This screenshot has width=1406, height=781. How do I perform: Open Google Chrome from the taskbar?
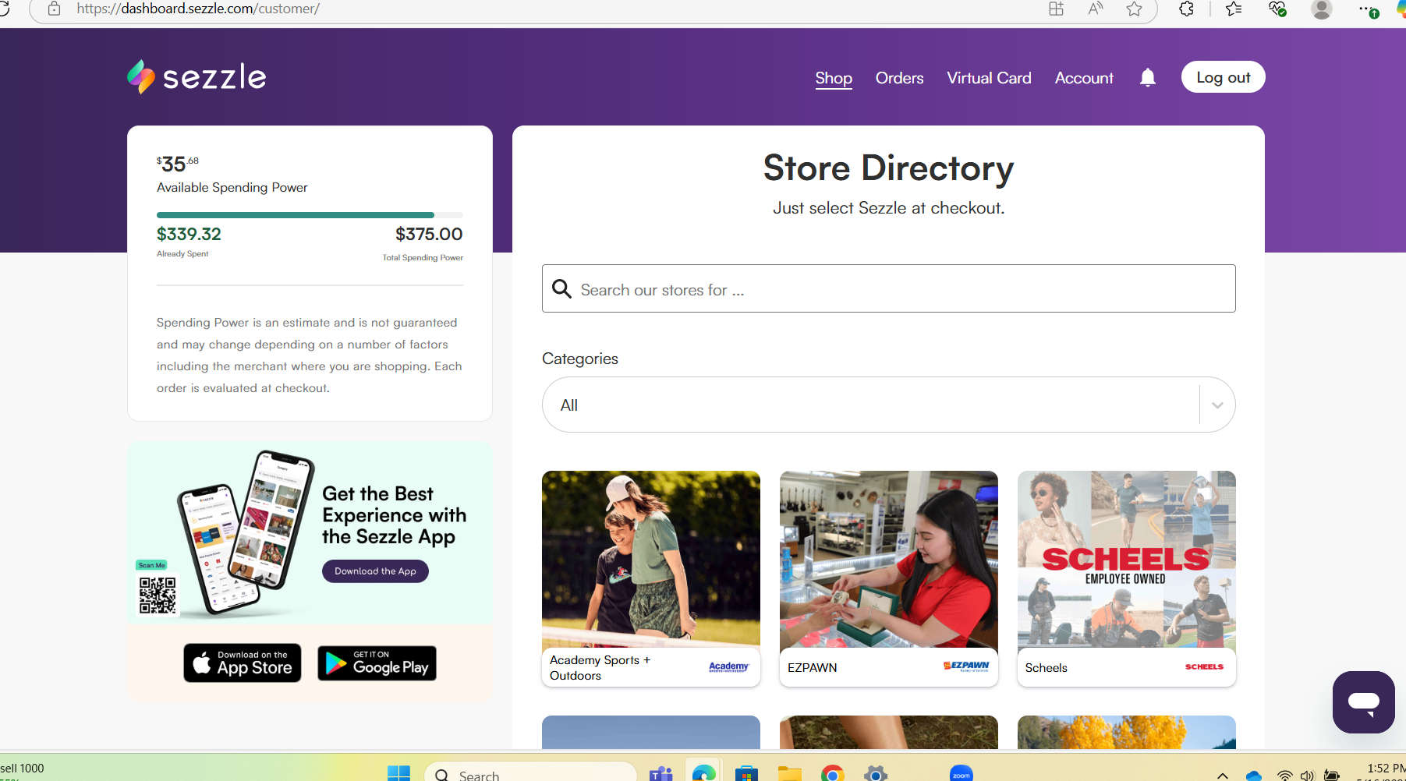tap(832, 772)
